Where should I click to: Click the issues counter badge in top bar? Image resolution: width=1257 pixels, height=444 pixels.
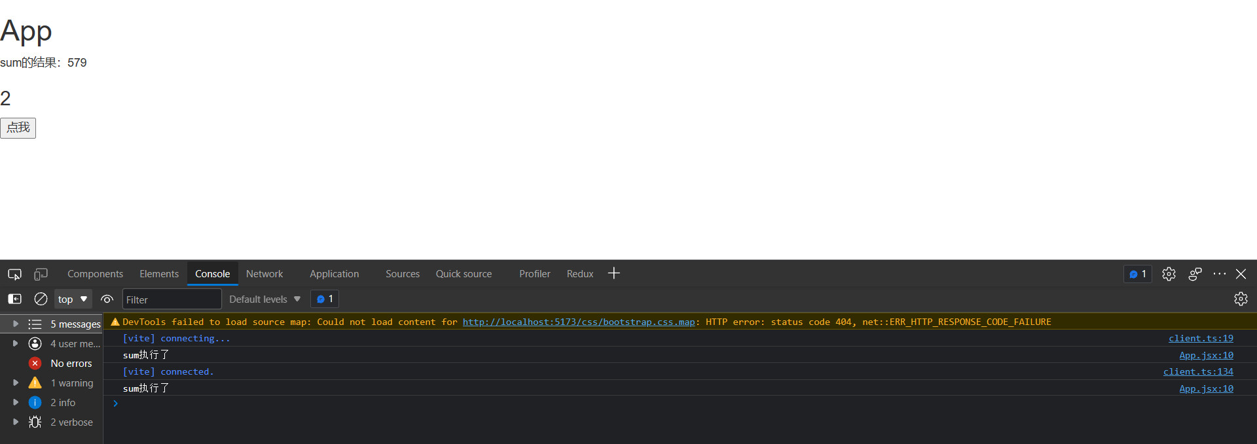pos(1138,274)
